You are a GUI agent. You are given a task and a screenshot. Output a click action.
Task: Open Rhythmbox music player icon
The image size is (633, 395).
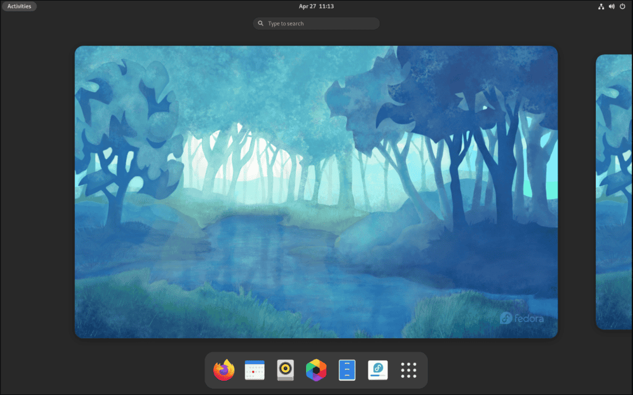point(286,370)
